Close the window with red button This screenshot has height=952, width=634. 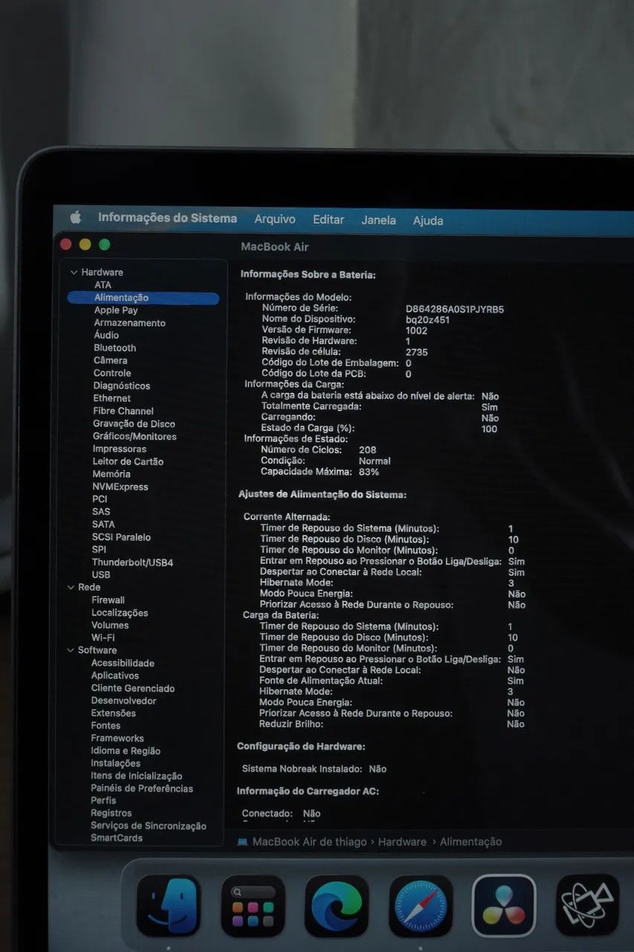click(x=65, y=244)
